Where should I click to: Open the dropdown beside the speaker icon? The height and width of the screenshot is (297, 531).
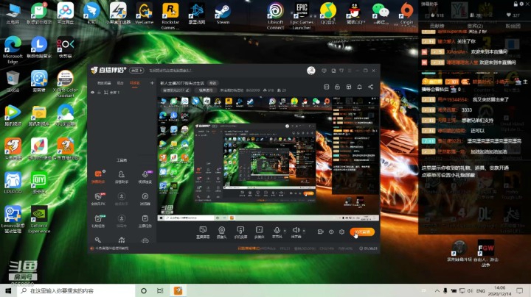click(304, 231)
